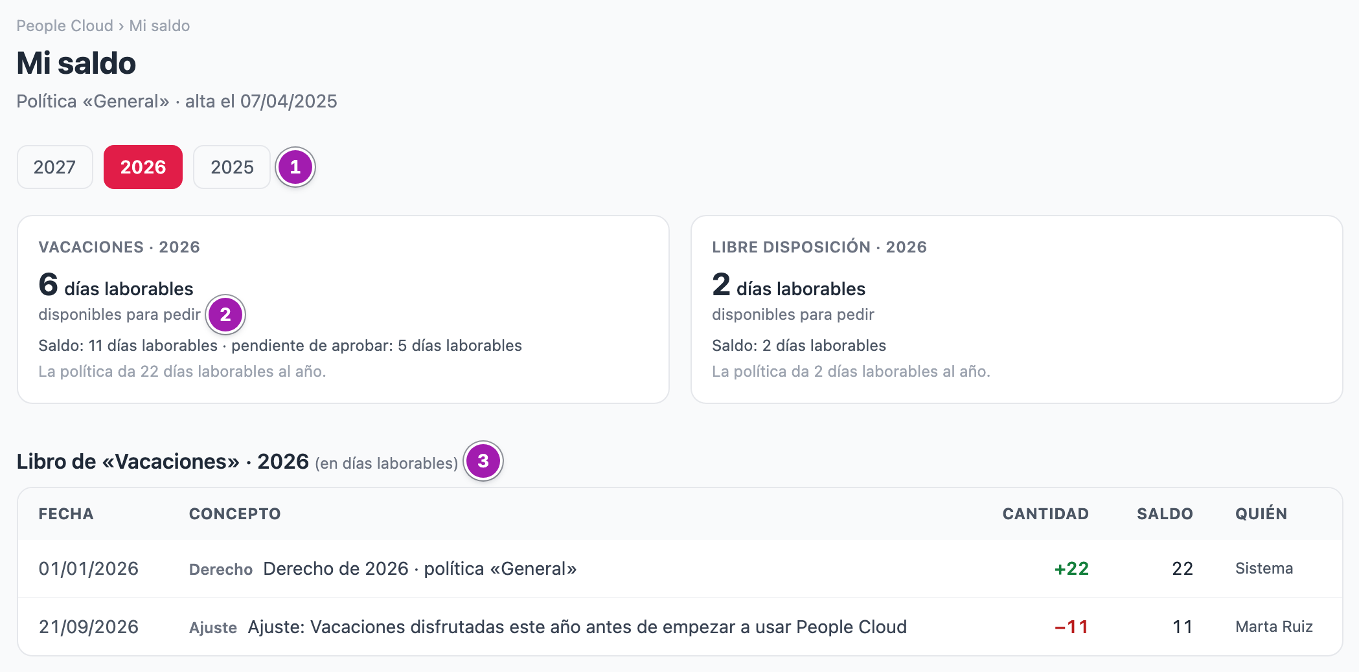Click the QUIÉN column header
Image resolution: width=1359 pixels, height=672 pixels.
pyautogui.click(x=1261, y=514)
